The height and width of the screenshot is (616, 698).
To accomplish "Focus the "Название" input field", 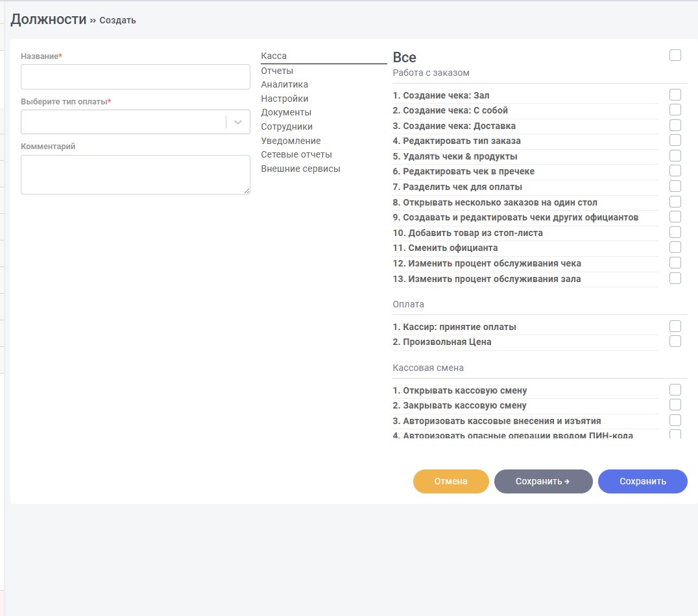I will coord(136,77).
